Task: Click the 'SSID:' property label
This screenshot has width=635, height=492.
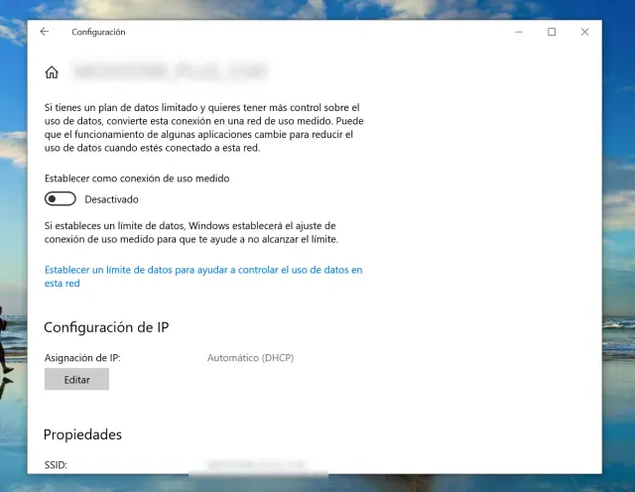Action: pyautogui.click(x=57, y=464)
